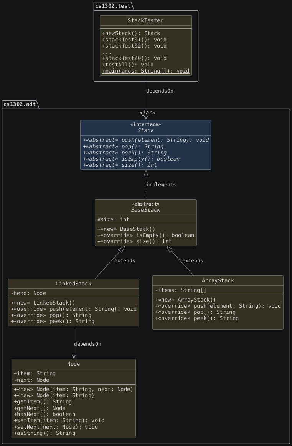Select the ArrayStack class name
Viewport: 292px width, 446px height.
(x=218, y=280)
